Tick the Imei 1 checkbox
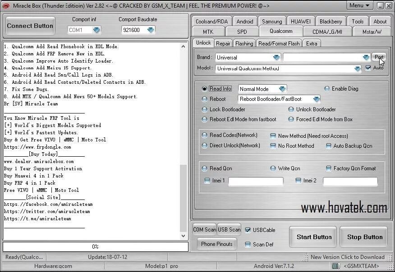This screenshot has height=272, width=395. (207, 181)
